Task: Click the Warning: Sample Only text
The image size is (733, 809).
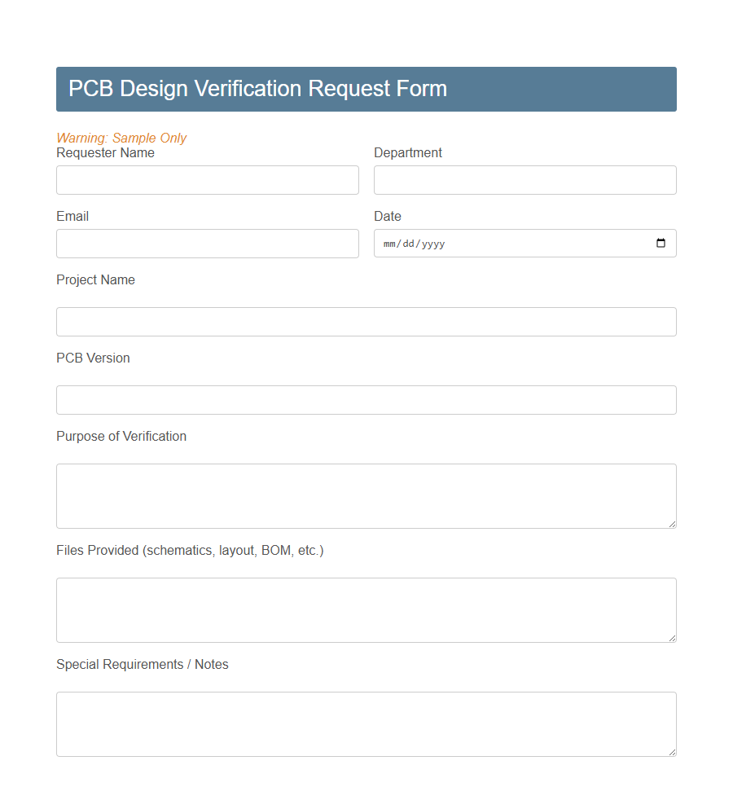Action: pyautogui.click(x=121, y=138)
